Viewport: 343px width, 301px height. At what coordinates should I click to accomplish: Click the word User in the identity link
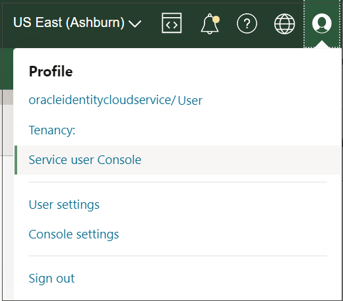pyautogui.click(x=190, y=101)
